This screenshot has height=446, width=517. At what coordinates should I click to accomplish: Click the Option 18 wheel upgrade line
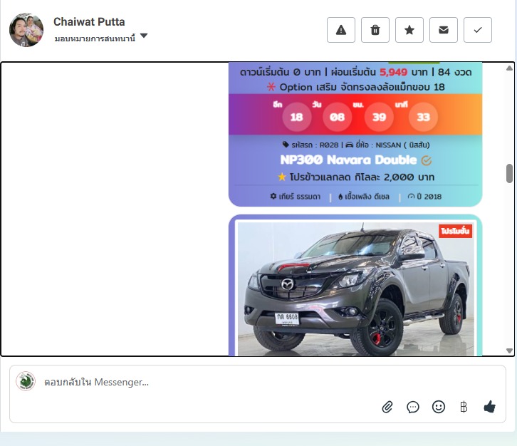(356, 87)
